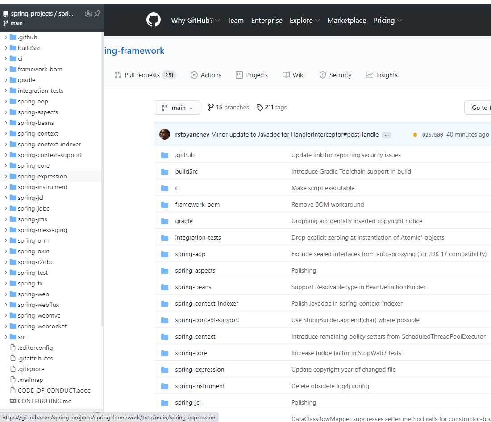Click the Projects board icon
The height and width of the screenshot is (422, 491).
[239, 75]
